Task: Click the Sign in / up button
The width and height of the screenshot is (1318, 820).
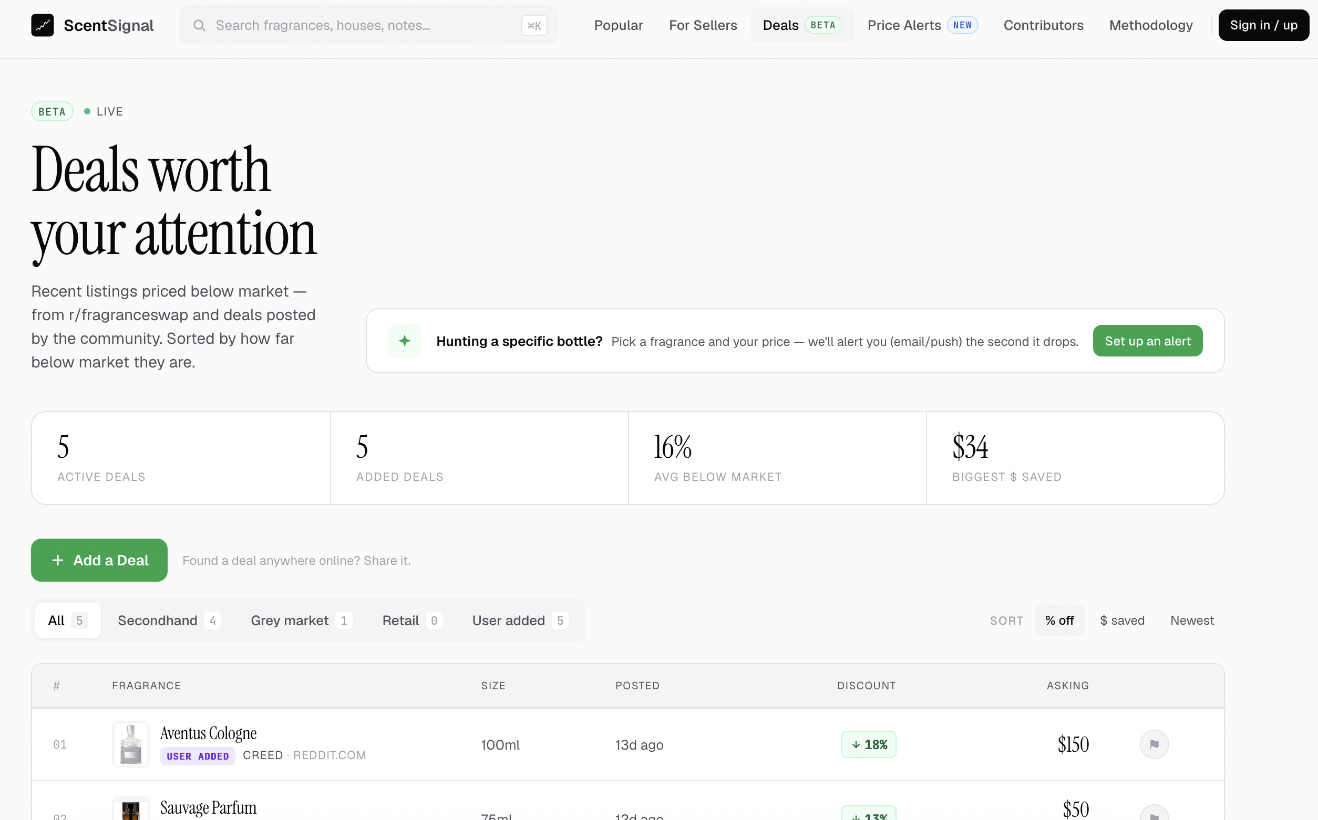Action: [x=1263, y=26]
